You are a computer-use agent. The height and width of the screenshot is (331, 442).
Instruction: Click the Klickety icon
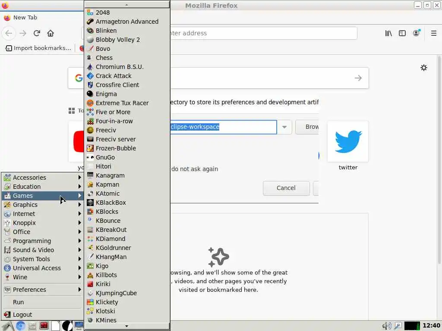pyautogui.click(x=90, y=302)
